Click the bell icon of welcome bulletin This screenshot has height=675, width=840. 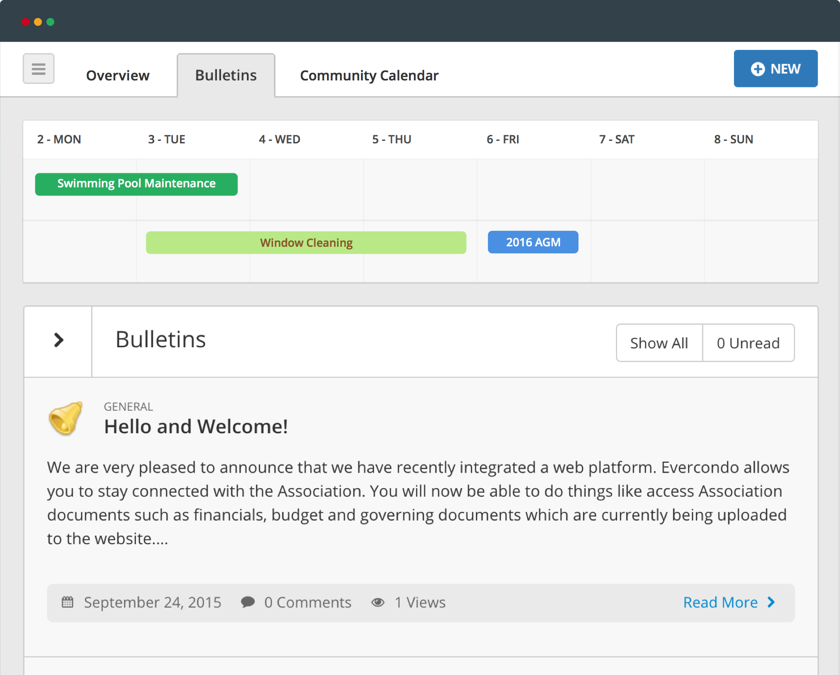tap(65, 418)
